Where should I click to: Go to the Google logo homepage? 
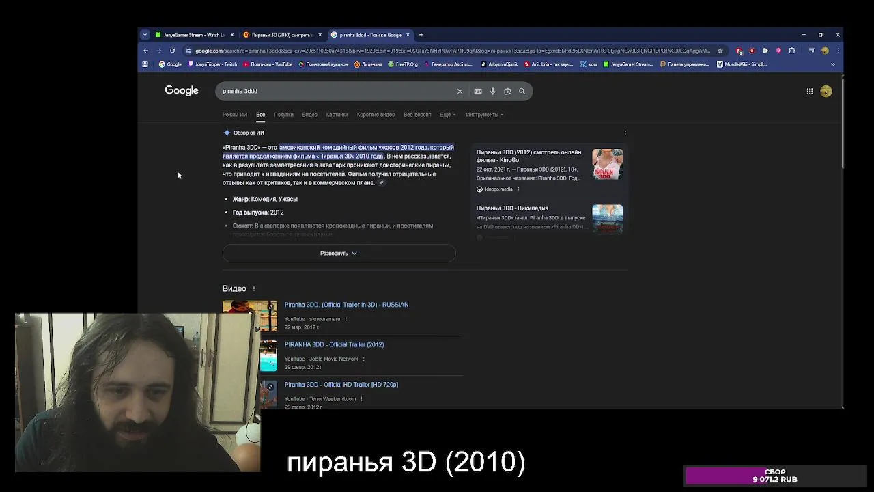pyautogui.click(x=182, y=91)
